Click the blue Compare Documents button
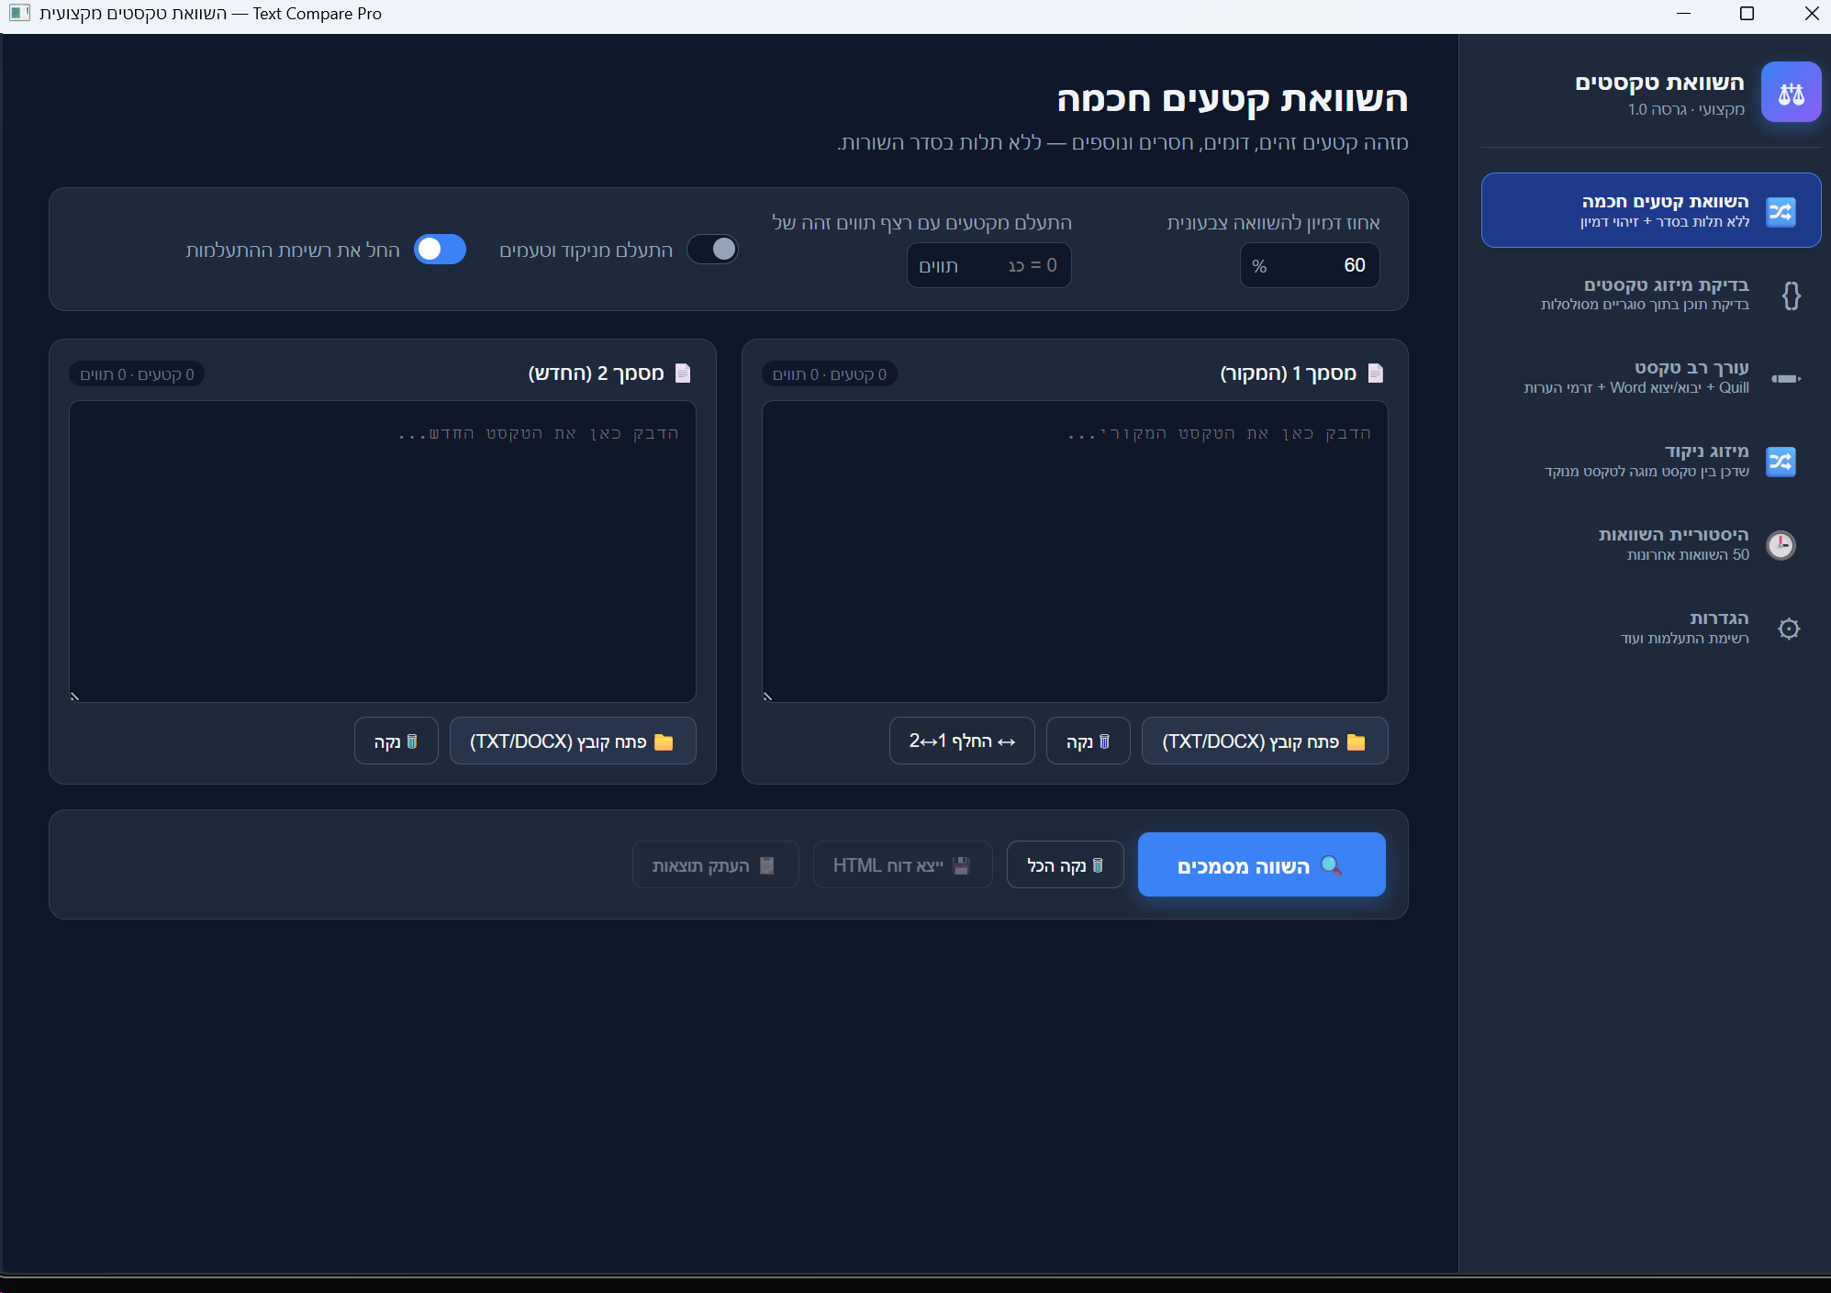This screenshot has height=1293, width=1831. coord(1261,865)
